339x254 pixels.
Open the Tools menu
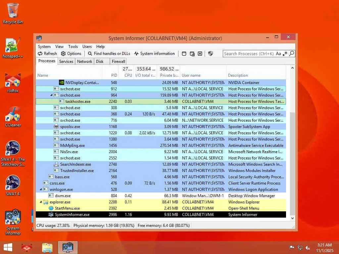click(x=73, y=46)
